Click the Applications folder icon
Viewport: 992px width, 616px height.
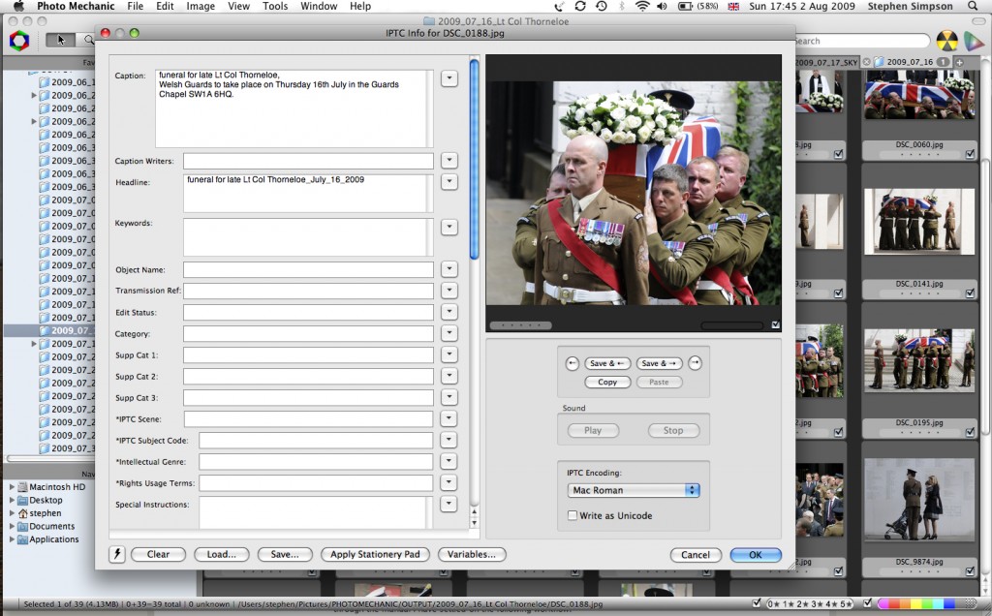(x=23, y=539)
